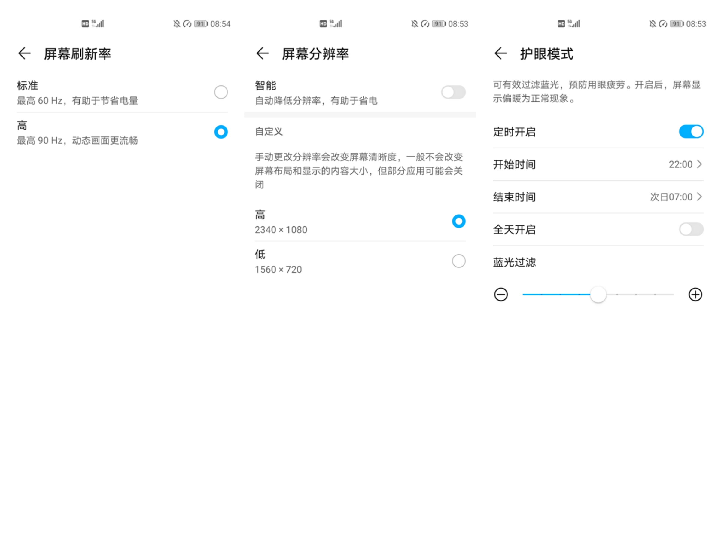Go back from 屏幕分辨率 screen
Screen dimensions: 721x541
262,53
